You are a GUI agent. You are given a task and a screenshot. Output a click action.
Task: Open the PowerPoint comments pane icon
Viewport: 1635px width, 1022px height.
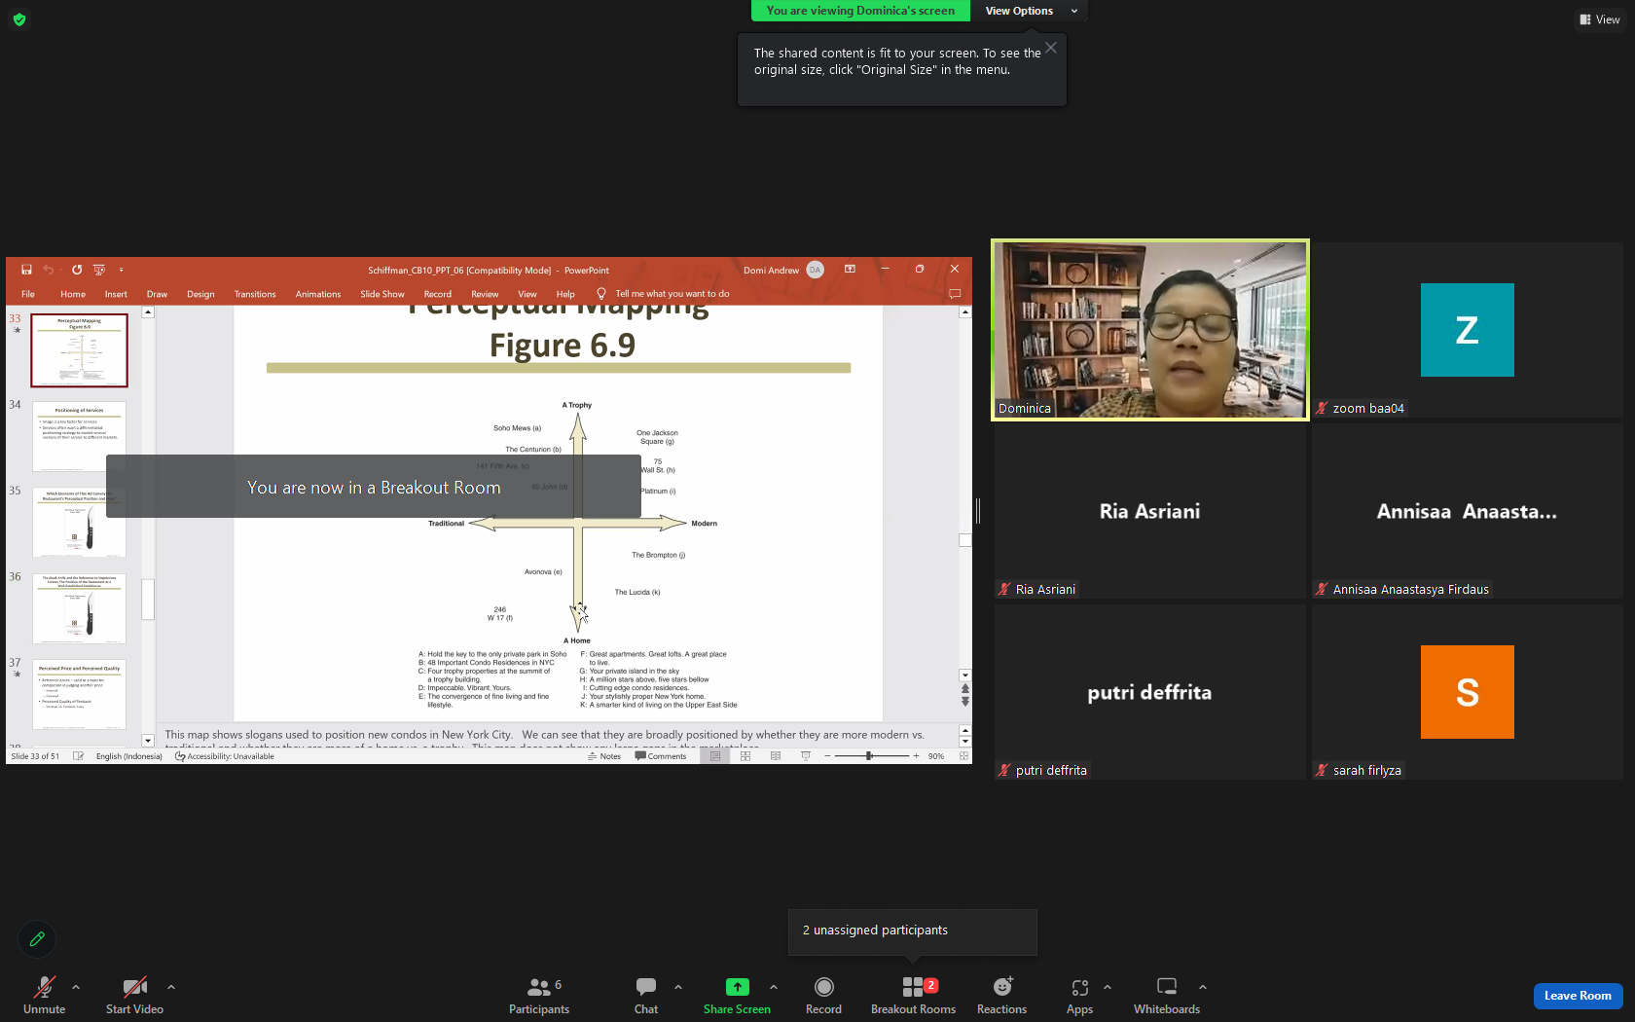coord(955,294)
